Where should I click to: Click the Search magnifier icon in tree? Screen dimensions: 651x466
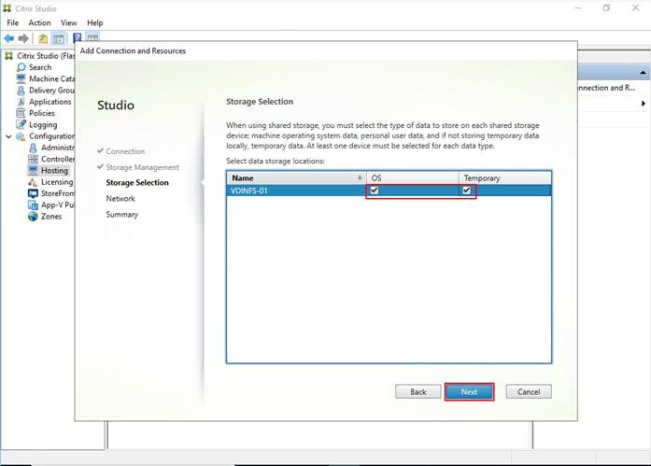coord(21,67)
